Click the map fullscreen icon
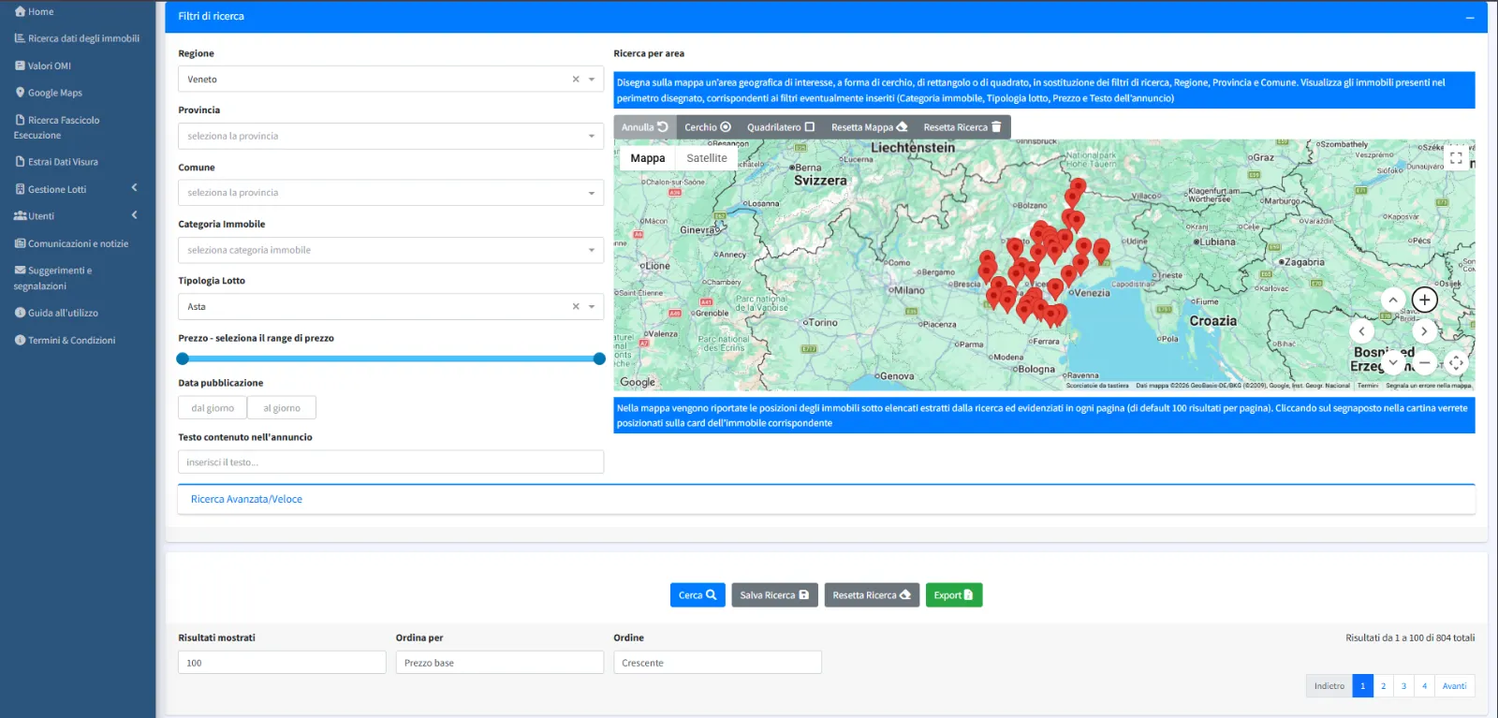Image resolution: width=1498 pixels, height=718 pixels. 1456,158
